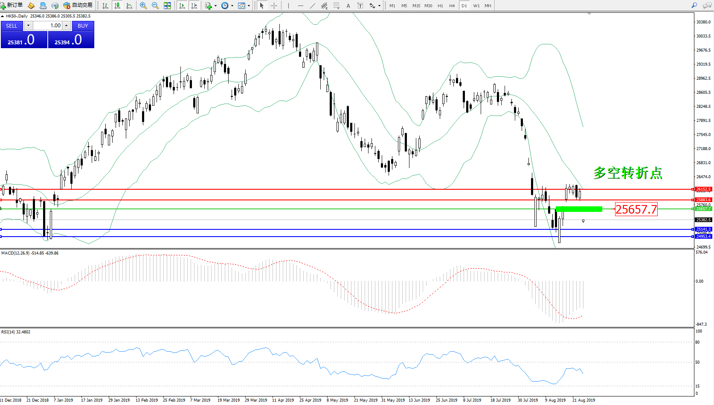
Task: Toggle chart auto scroll
Action: 182,6
